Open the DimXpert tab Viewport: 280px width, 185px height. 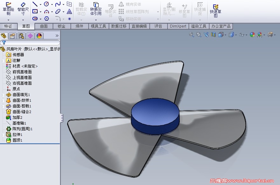(178, 26)
